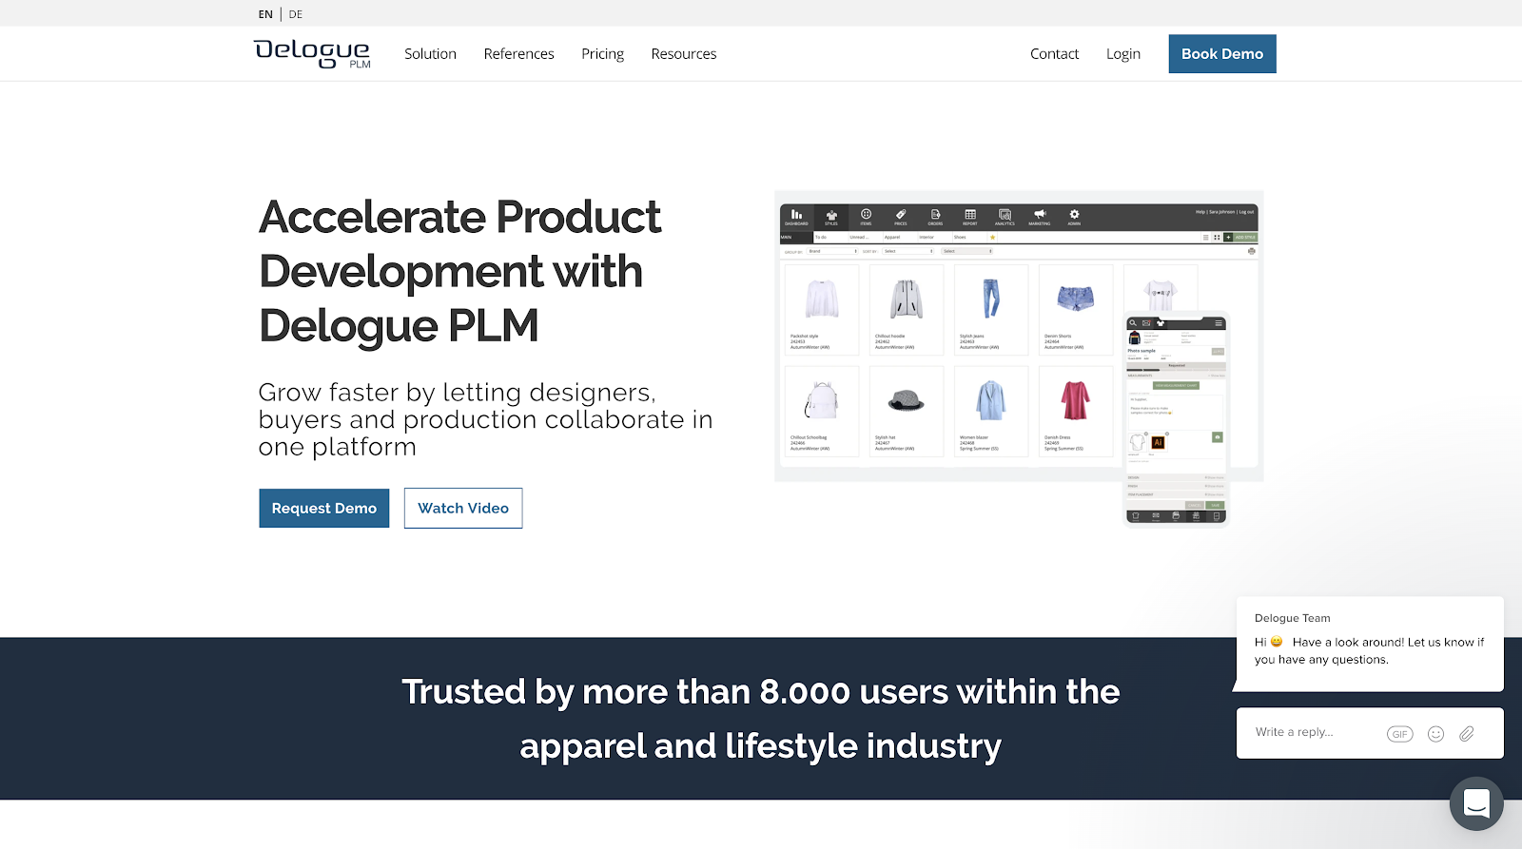Open the chat launcher bubble icon

[x=1476, y=803]
